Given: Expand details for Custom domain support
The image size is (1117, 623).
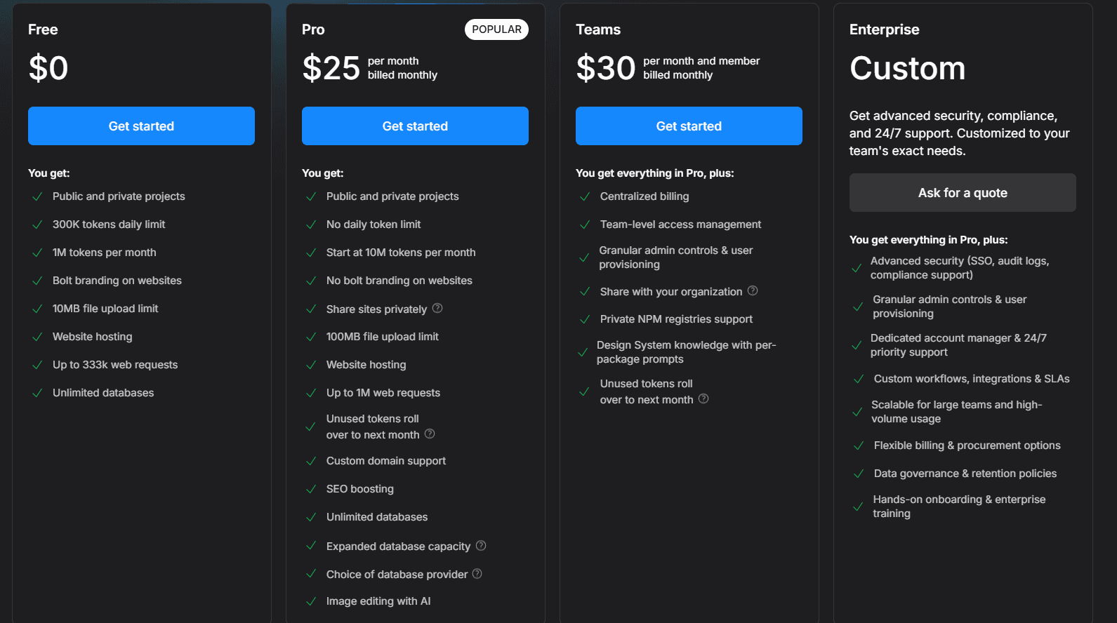Looking at the screenshot, I should click(385, 460).
